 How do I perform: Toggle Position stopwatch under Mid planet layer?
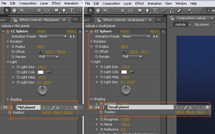(x=9, y=113)
